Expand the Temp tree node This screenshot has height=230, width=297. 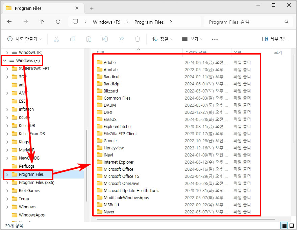point(7,199)
